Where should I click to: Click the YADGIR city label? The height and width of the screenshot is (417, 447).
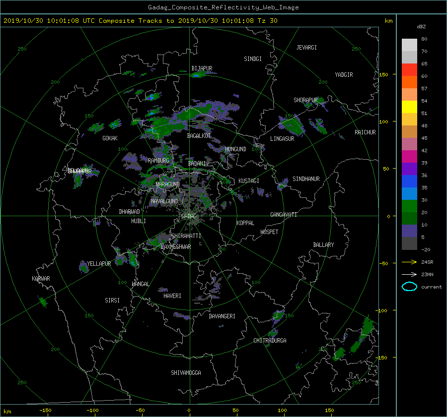tap(344, 75)
